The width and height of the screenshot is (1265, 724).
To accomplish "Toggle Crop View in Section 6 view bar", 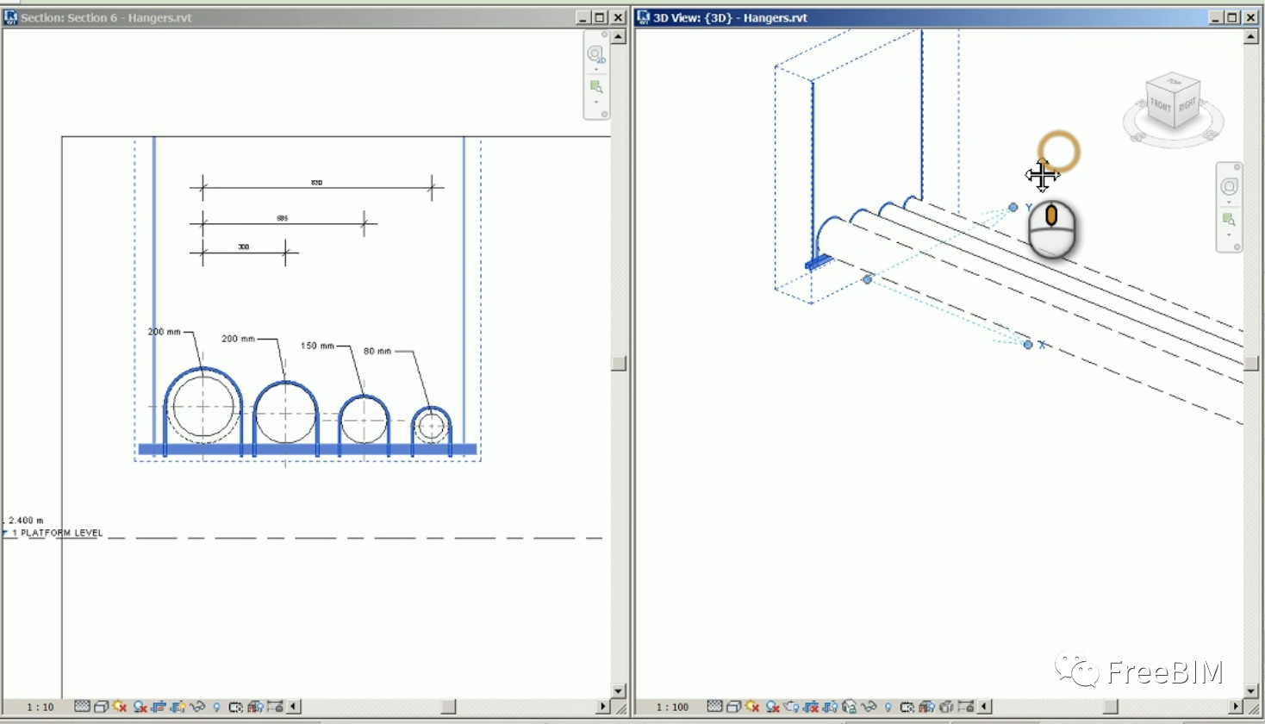I will pos(159,707).
